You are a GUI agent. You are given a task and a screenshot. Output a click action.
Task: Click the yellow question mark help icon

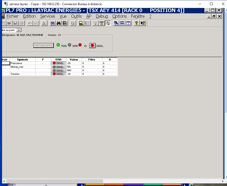[x=136, y=23]
